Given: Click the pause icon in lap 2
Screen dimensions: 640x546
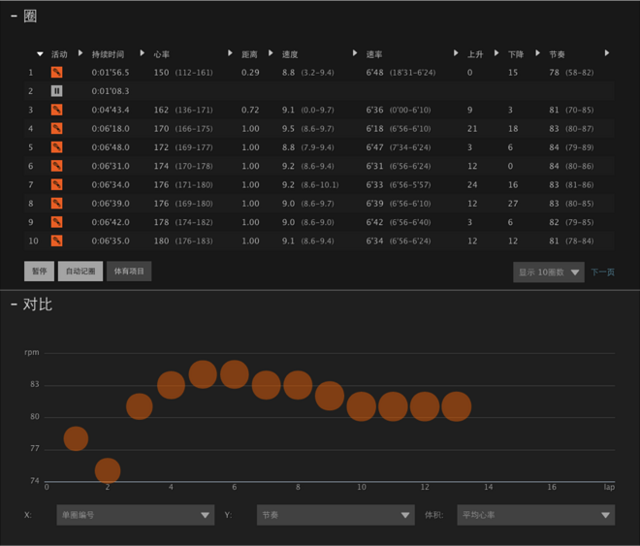Looking at the screenshot, I should click(x=57, y=91).
